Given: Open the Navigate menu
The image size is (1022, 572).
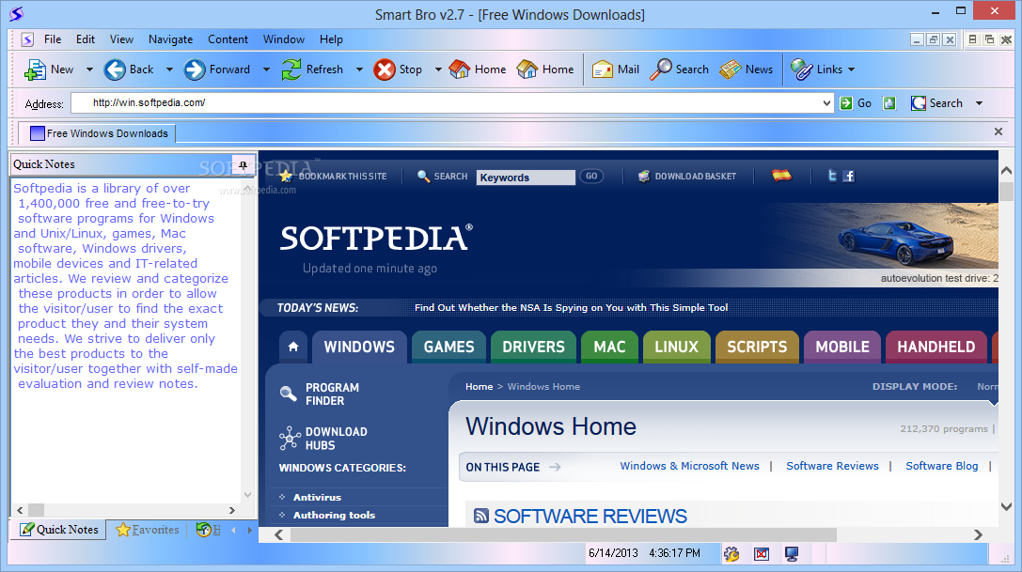Looking at the screenshot, I should click(x=171, y=39).
